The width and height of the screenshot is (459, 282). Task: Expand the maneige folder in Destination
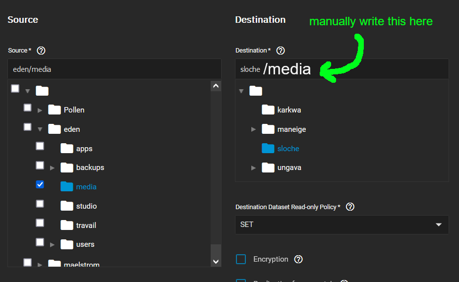253,129
